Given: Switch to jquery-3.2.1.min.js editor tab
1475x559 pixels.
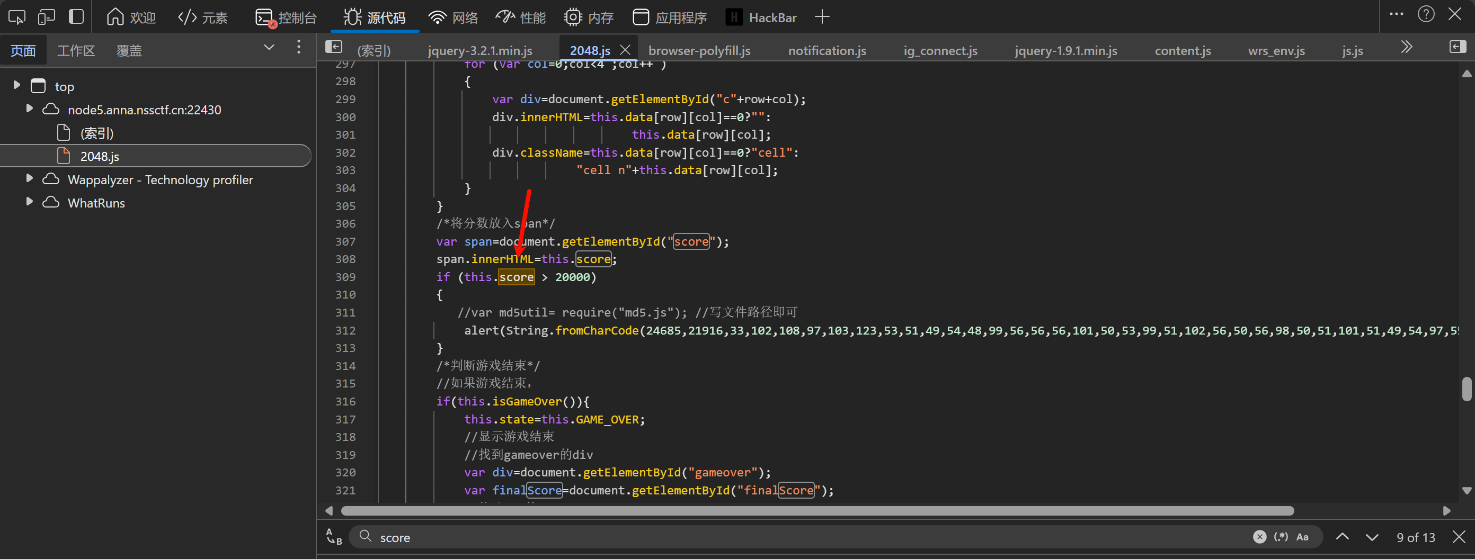Looking at the screenshot, I should click(x=480, y=51).
